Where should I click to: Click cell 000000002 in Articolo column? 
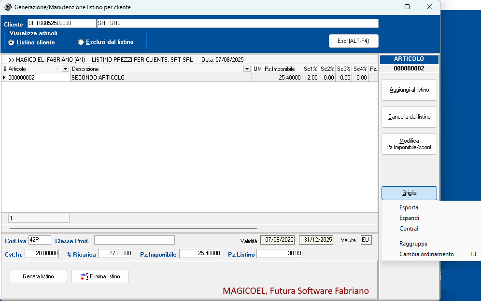[x=39, y=78]
